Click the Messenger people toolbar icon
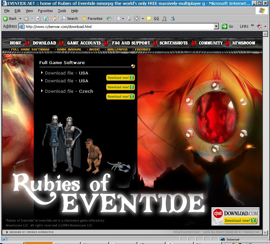Viewport: 270px width, 244px height. tap(172, 19)
